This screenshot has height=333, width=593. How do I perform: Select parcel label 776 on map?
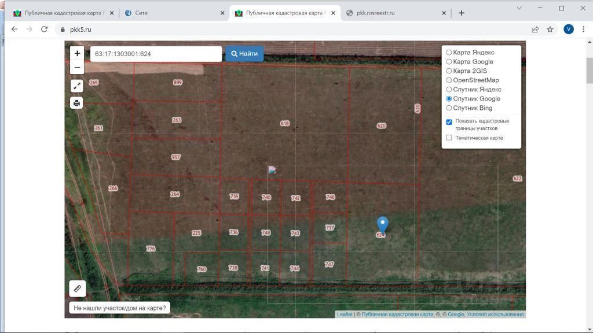coord(151,249)
